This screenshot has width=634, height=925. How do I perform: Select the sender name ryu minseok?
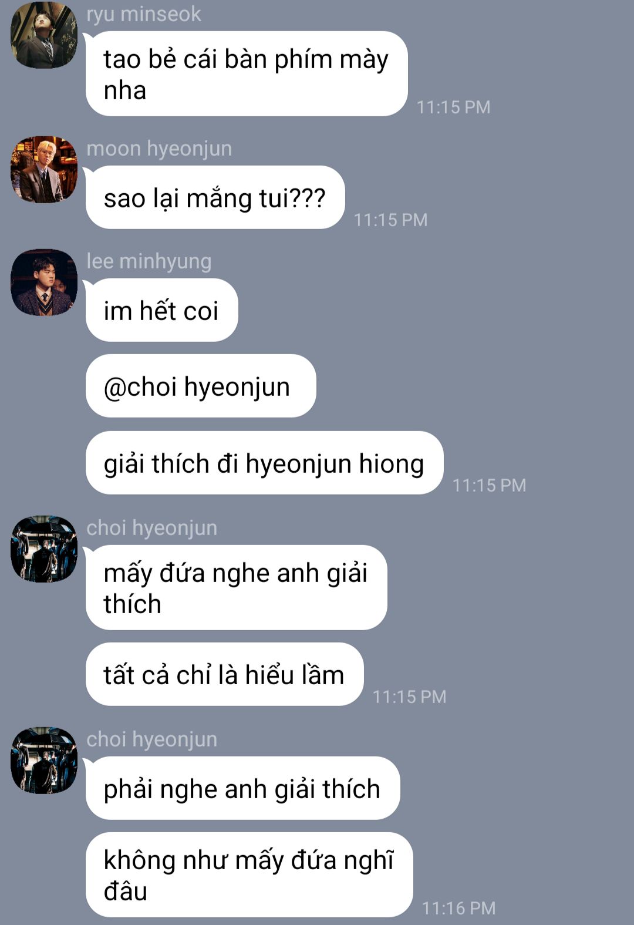click(144, 14)
